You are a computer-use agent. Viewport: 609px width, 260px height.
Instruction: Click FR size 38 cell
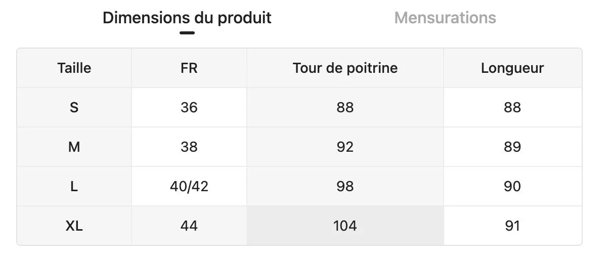(x=189, y=147)
